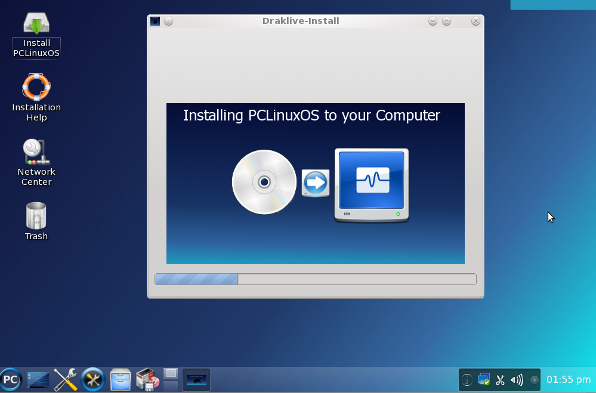Minimize the Draklive-Install window

433,21
